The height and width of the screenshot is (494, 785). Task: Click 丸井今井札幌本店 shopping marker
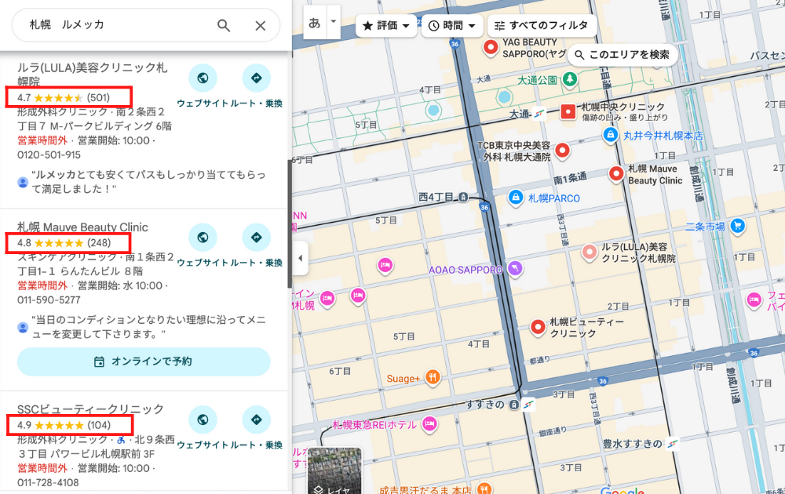tap(610, 135)
